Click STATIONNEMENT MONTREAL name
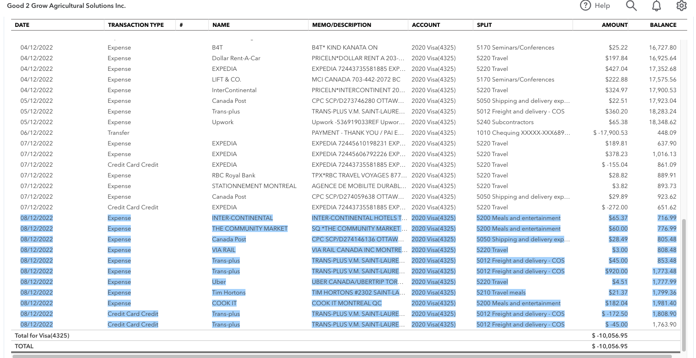This screenshot has width=696, height=358. [254, 186]
